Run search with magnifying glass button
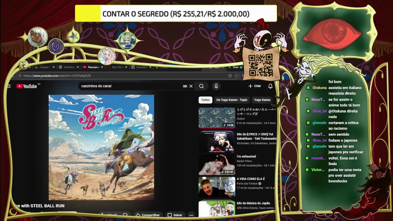This screenshot has width=393, height=221. pyautogui.click(x=201, y=86)
